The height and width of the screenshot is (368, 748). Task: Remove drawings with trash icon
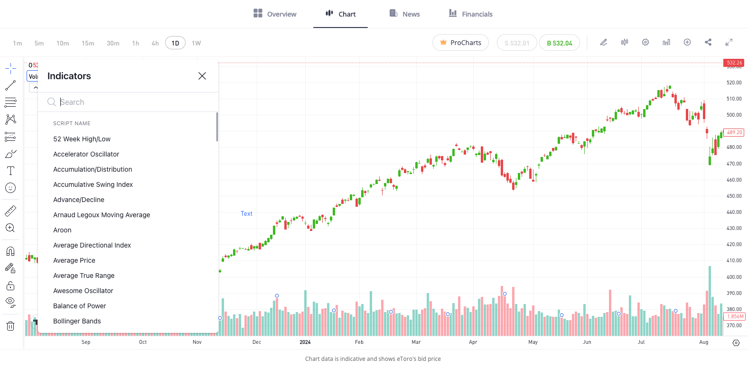10,326
